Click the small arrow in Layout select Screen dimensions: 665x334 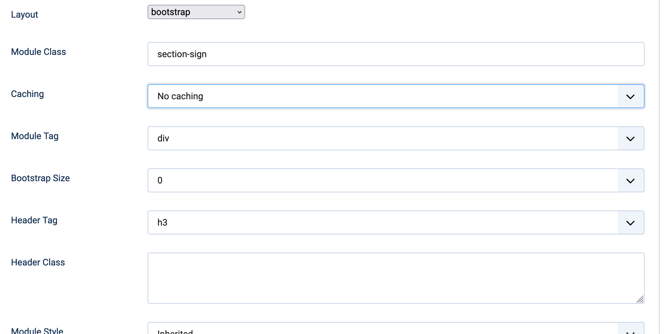pos(239,12)
